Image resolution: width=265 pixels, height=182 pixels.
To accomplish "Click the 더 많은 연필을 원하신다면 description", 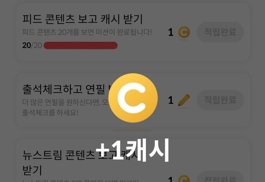I will 65,102.
